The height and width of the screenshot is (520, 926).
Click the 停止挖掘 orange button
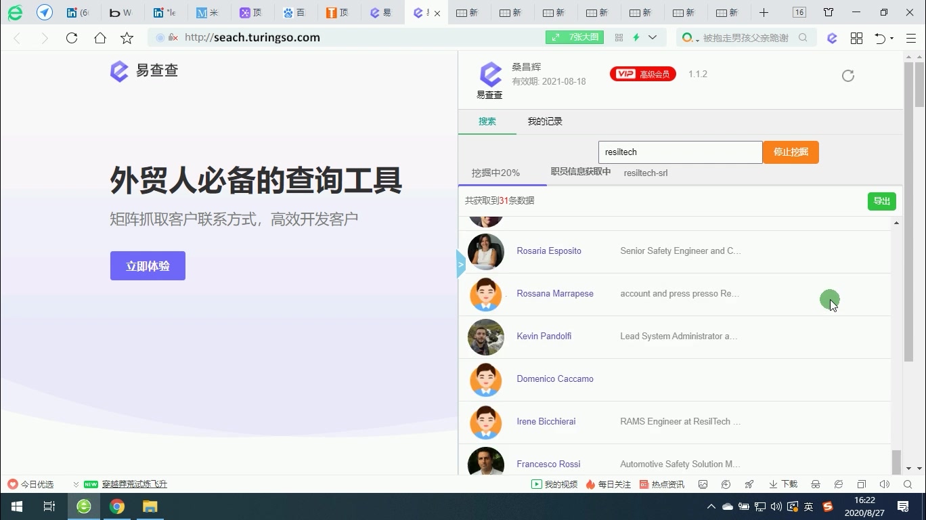791,152
